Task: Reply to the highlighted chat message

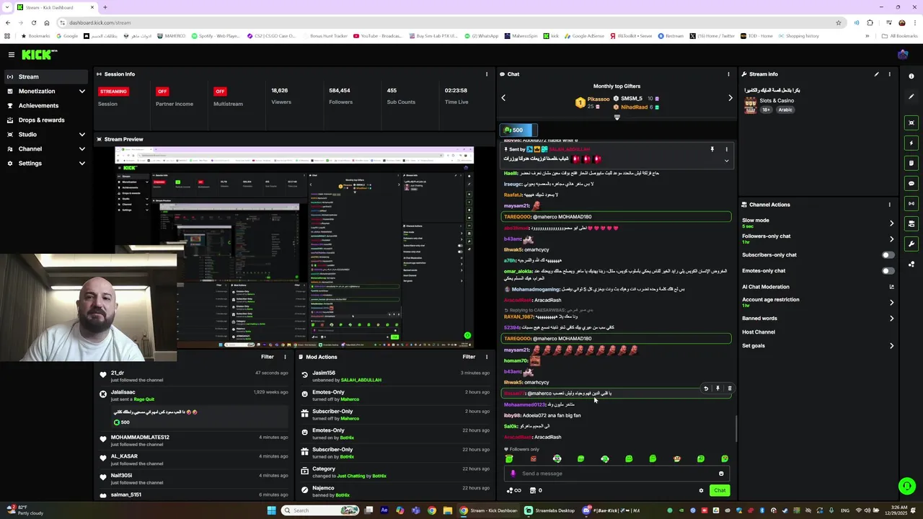Action: tap(706, 389)
